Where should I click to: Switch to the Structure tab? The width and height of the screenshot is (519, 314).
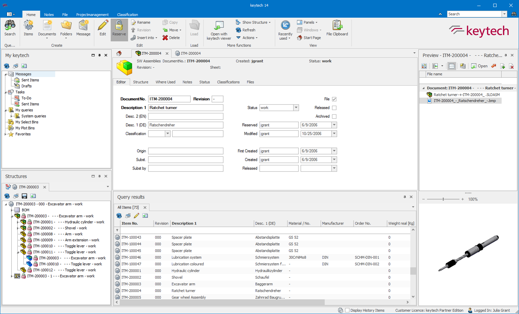141,82
